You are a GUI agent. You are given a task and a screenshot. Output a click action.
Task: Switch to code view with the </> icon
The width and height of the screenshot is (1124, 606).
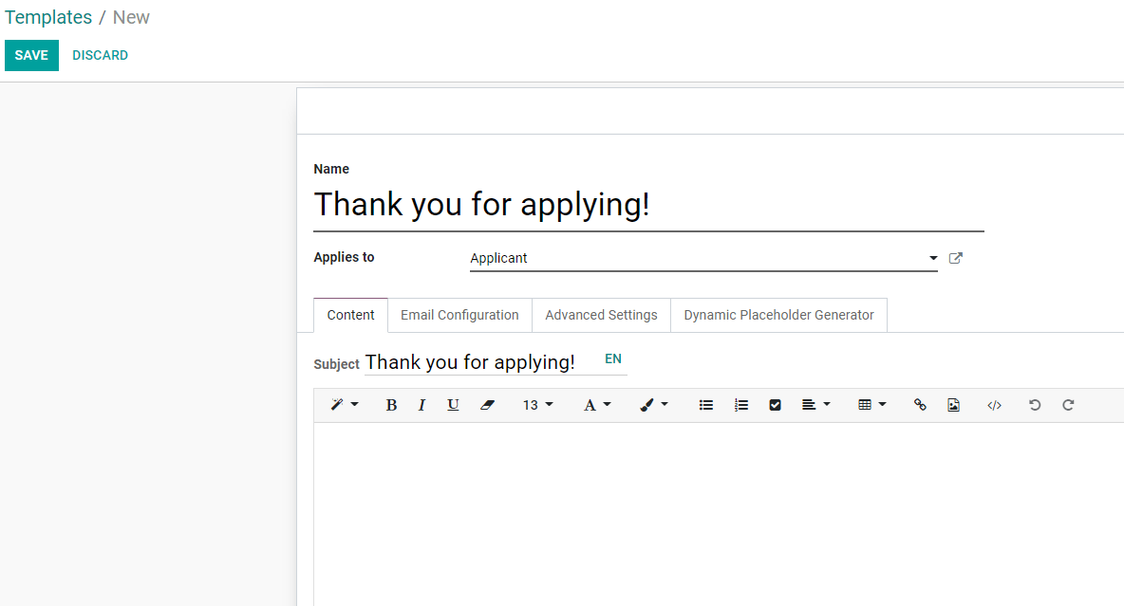(x=994, y=405)
